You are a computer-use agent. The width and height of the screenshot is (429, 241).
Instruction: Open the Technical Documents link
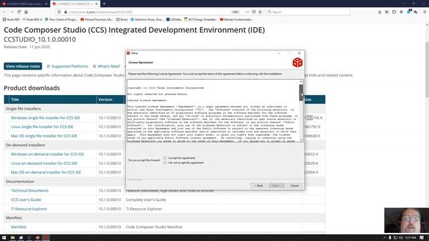coord(29,190)
